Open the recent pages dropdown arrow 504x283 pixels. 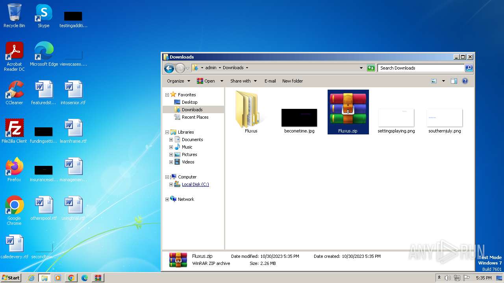coord(187,68)
